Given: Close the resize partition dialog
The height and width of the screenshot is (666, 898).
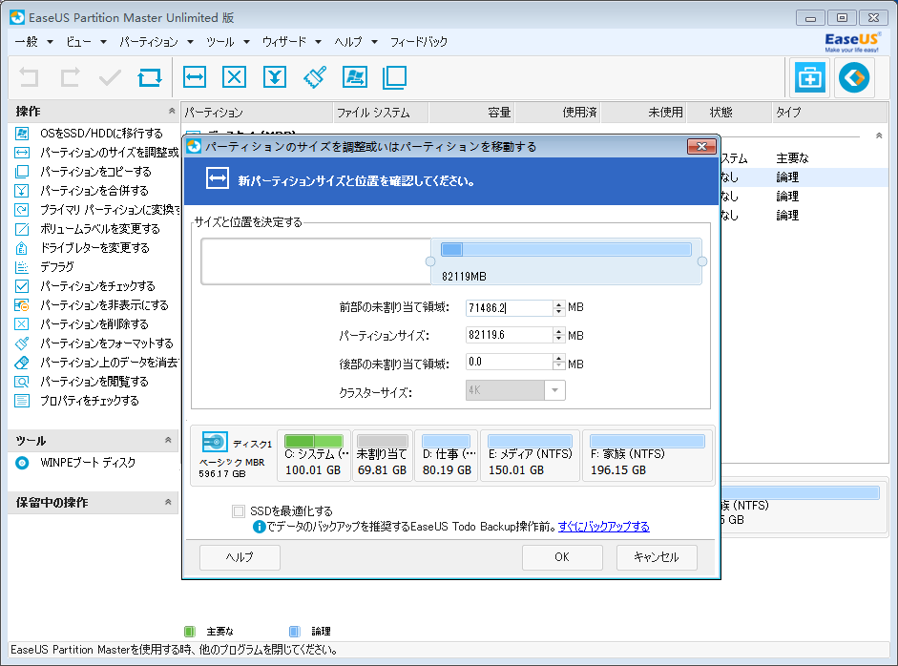Looking at the screenshot, I should [701, 147].
